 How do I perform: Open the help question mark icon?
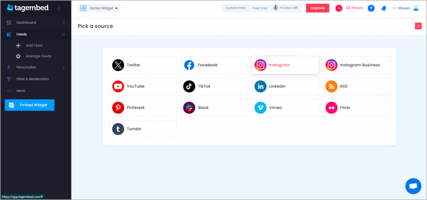coord(371,8)
